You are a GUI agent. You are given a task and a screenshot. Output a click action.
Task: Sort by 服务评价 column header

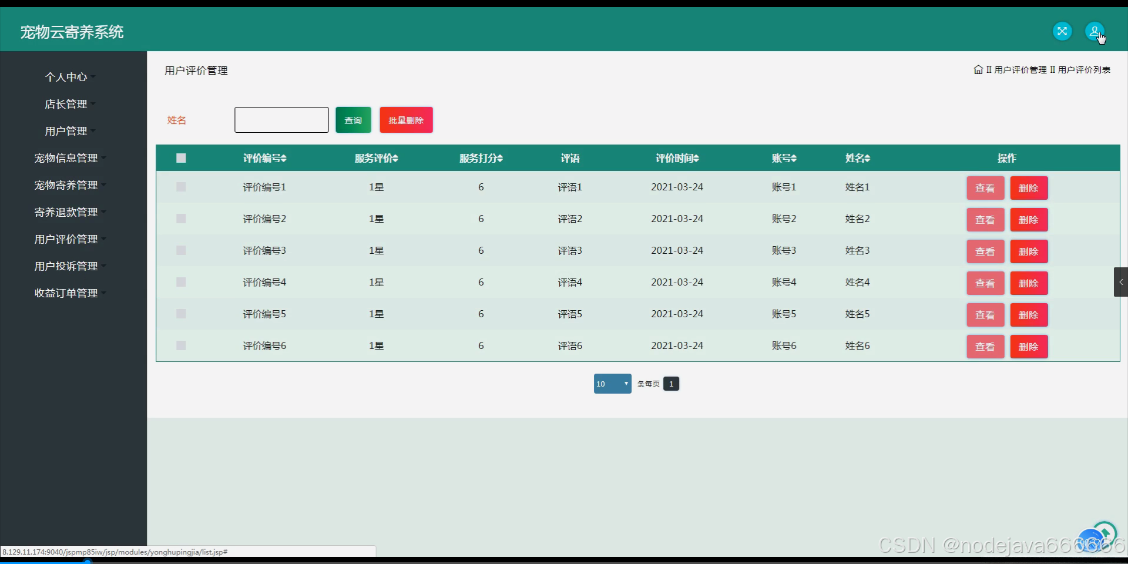click(377, 159)
